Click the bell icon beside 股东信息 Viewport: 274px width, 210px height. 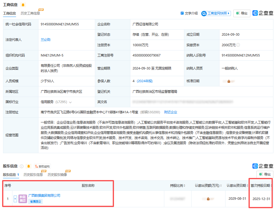pos(28,166)
